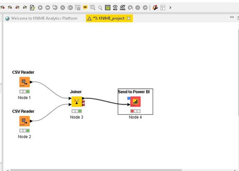Click the horizontal scrollbar of the canvas

click(x=96, y=170)
